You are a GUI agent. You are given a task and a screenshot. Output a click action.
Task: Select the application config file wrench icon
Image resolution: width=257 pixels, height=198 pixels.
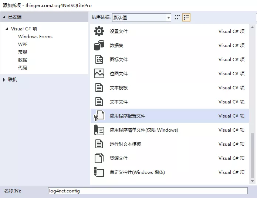[99, 116]
